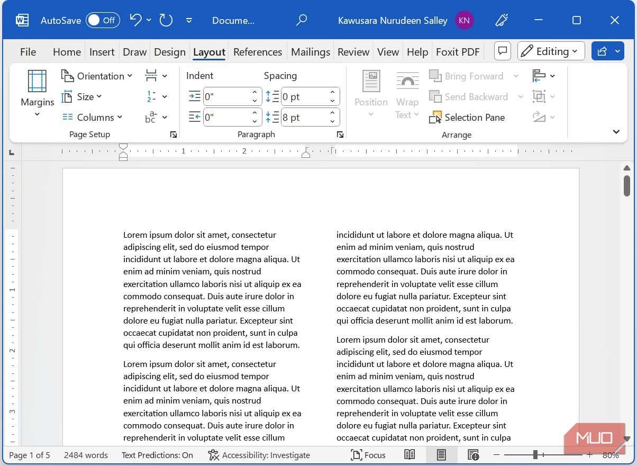Viewport: 637px width, 466px height.
Task: Enable Focus mode in status bar
Action: [368, 455]
